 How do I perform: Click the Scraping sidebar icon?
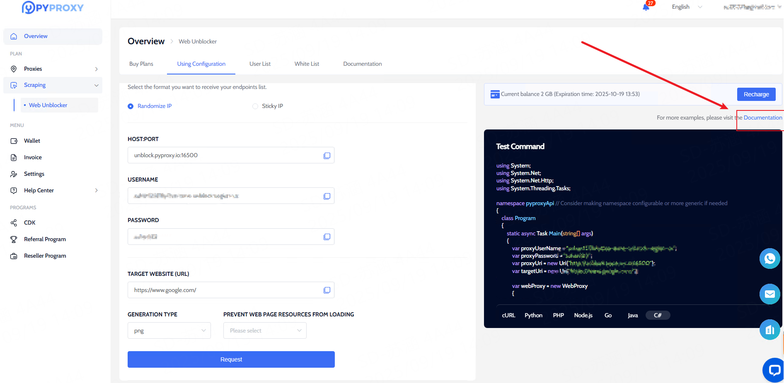click(x=14, y=85)
